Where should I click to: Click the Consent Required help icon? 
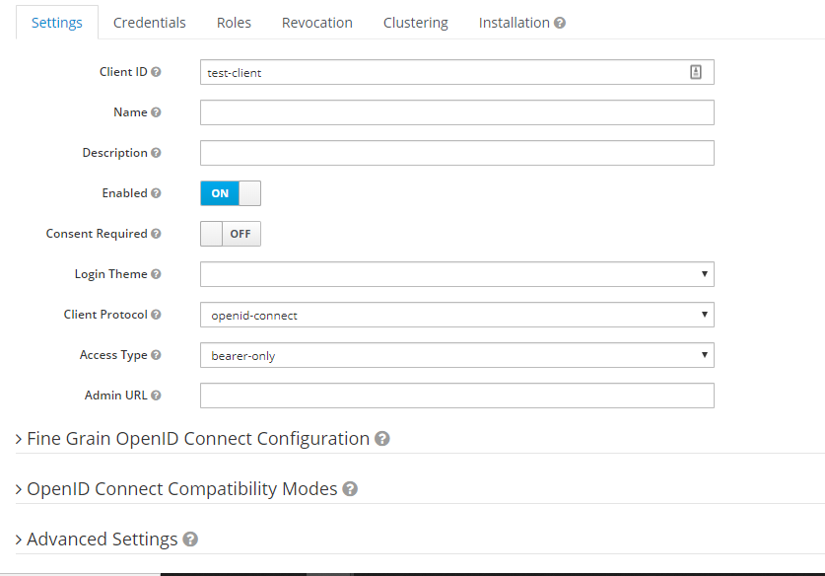click(156, 234)
